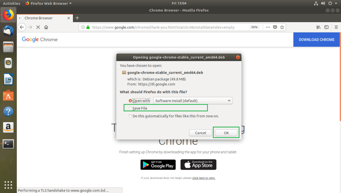341x193 pixels.
Task: Launch Thunderbird mail from the dock
Action: [8, 31]
